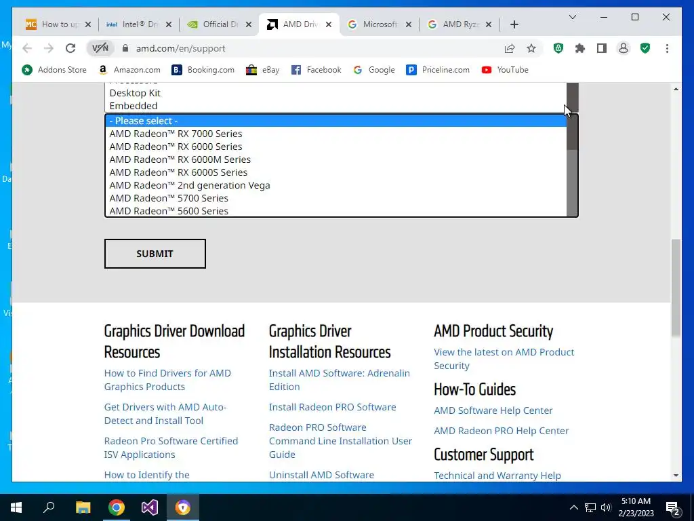Open a new browser tab
This screenshot has height=521, width=694.
click(x=514, y=24)
